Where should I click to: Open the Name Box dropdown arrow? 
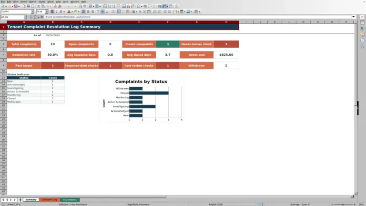(25, 17)
